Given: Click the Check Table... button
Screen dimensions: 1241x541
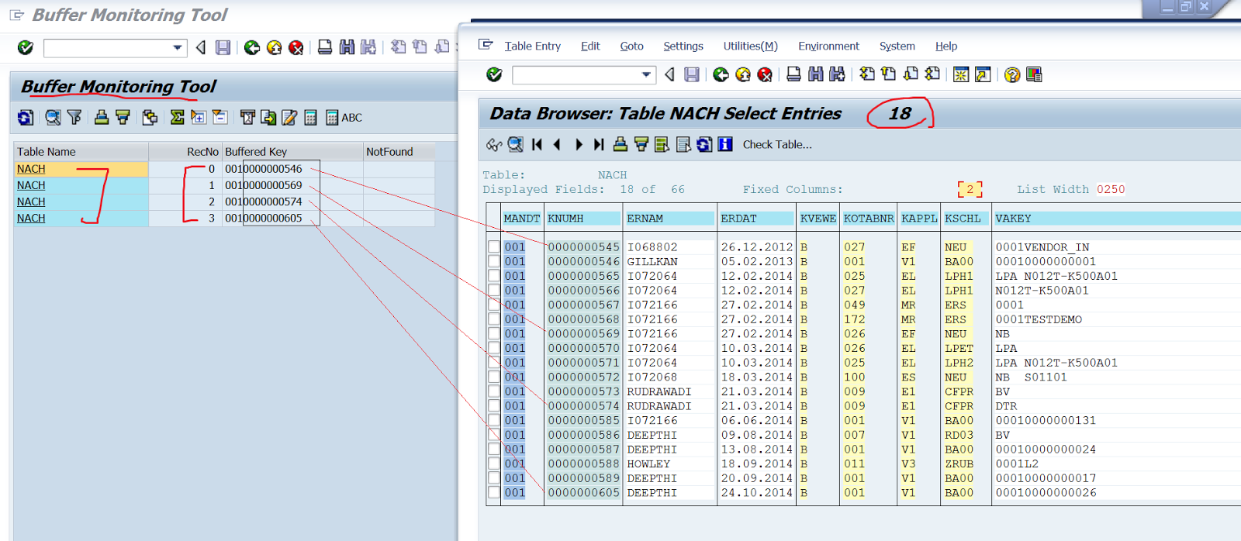Looking at the screenshot, I should coord(777,145).
